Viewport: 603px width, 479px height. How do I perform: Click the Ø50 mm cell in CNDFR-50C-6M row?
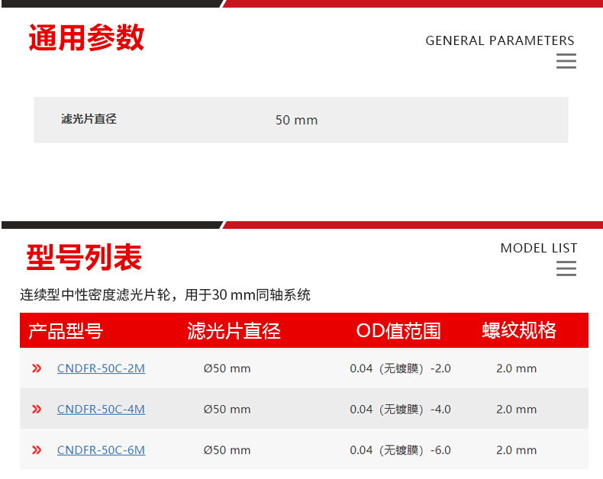[227, 450]
